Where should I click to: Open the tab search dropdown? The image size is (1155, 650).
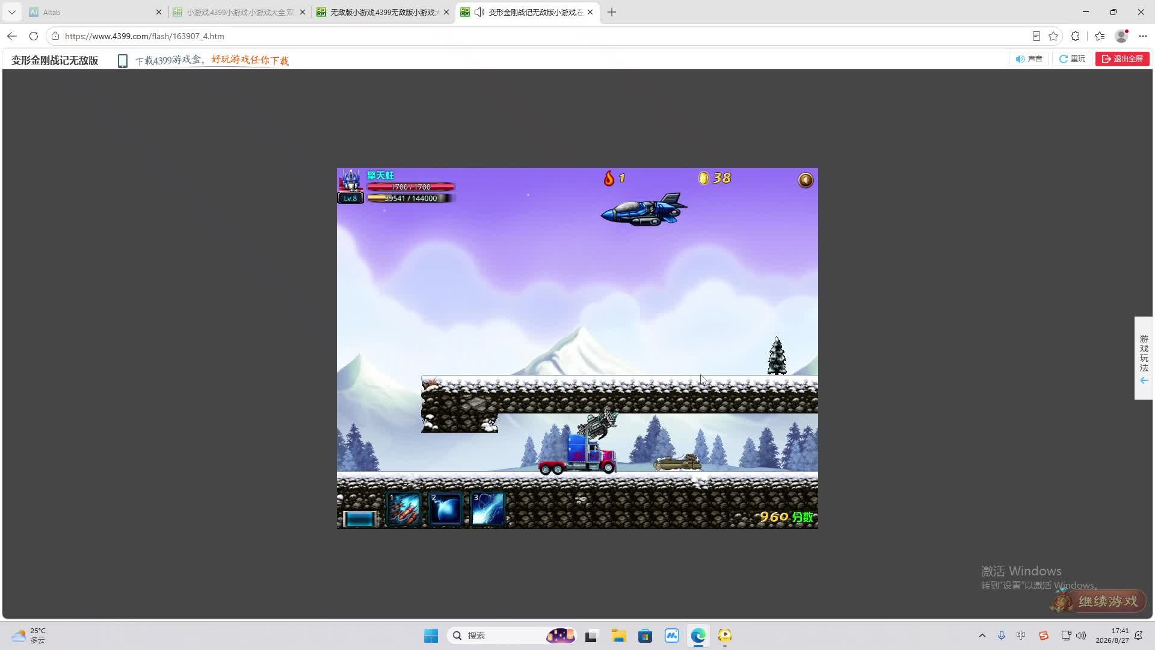click(12, 12)
